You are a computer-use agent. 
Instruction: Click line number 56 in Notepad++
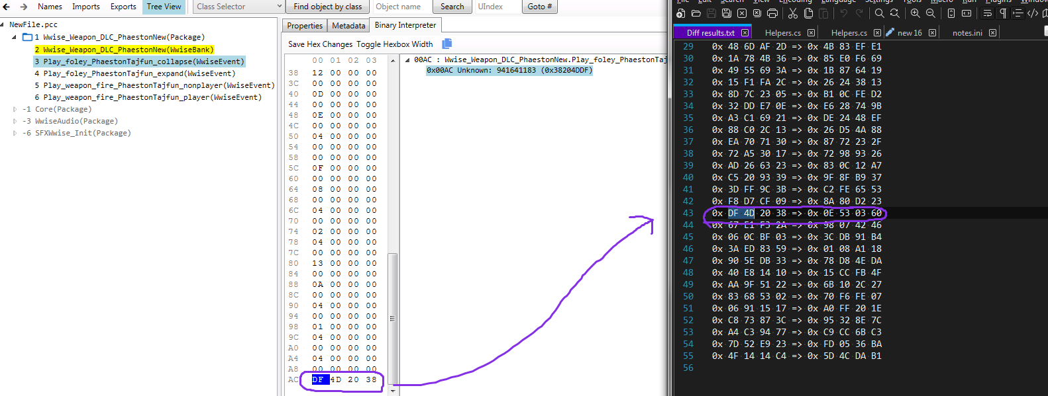click(x=688, y=368)
